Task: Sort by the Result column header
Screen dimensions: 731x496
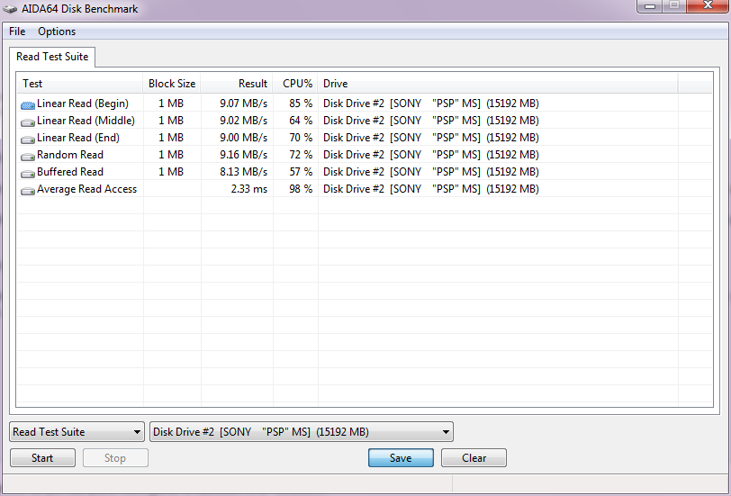Action: point(237,84)
